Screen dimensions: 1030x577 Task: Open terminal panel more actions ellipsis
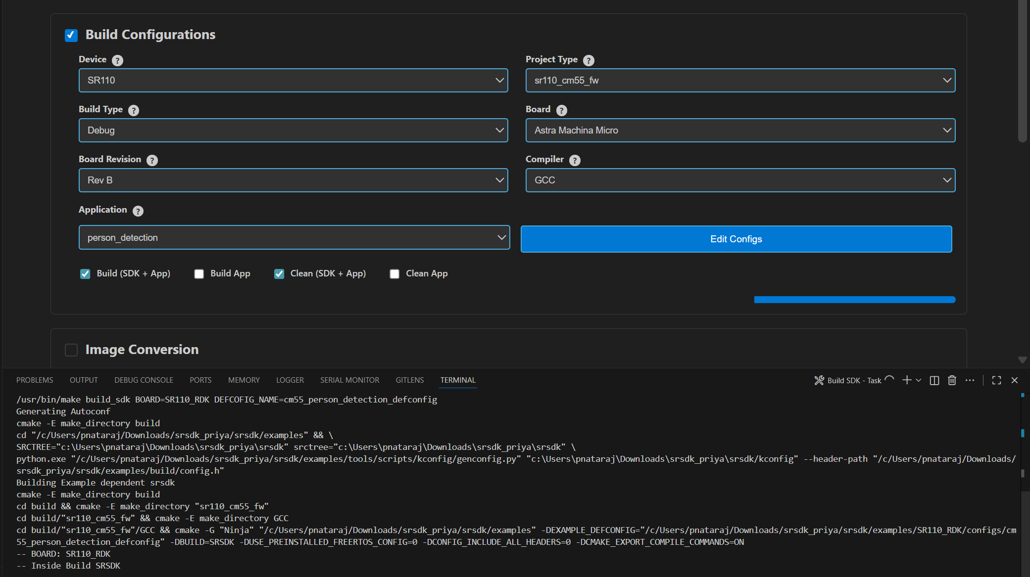coord(970,380)
